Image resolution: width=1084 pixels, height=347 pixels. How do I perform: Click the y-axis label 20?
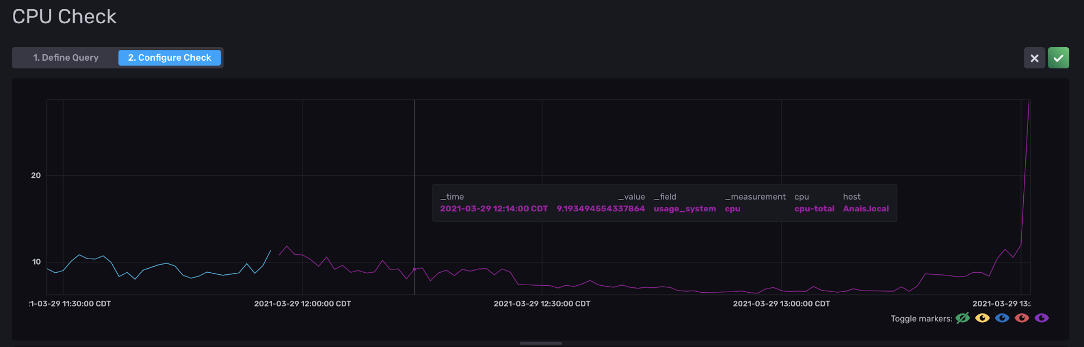(36, 175)
